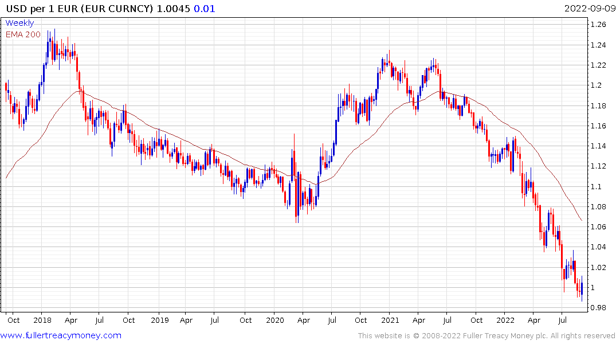Select the EMA 200 legend label
Screen dimensions: 616x344
point(23,34)
